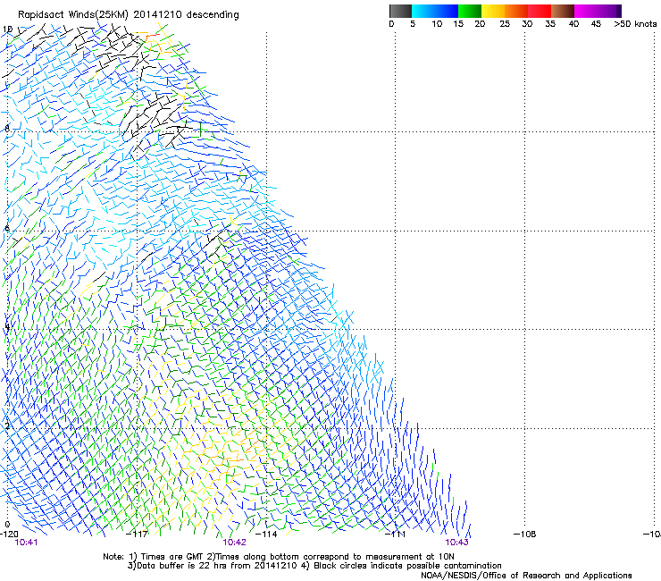The width and height of the screenshot is (661, 581).
Task: Click the '10' latitude label at top left
Action: 7,29
